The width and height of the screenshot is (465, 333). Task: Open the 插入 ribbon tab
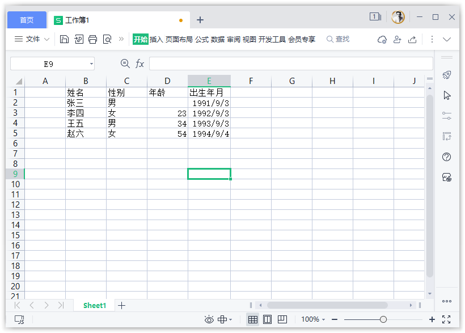(x=156, y=39)
